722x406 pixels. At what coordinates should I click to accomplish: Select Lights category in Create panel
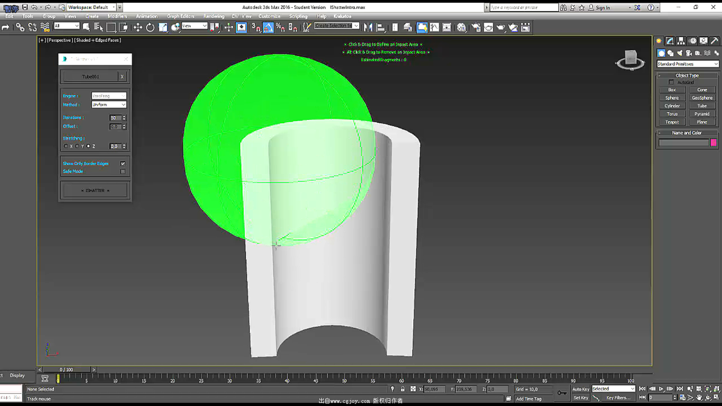[680, 53]
